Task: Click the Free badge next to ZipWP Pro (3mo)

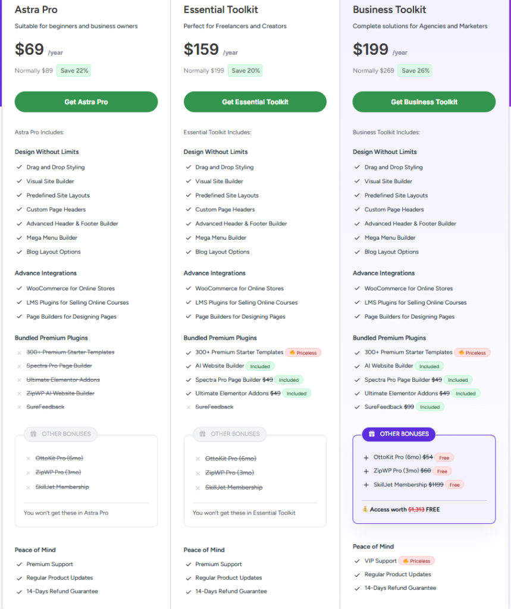Action: click(443, 471)
